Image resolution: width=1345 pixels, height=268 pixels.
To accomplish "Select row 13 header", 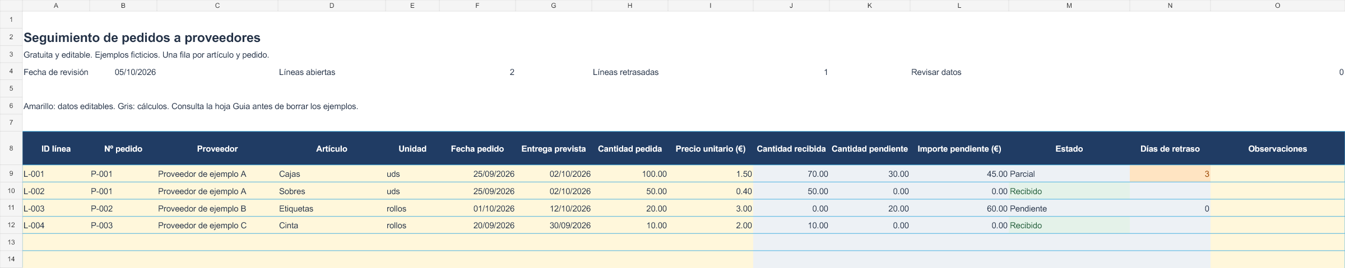I will pos(11,242).
